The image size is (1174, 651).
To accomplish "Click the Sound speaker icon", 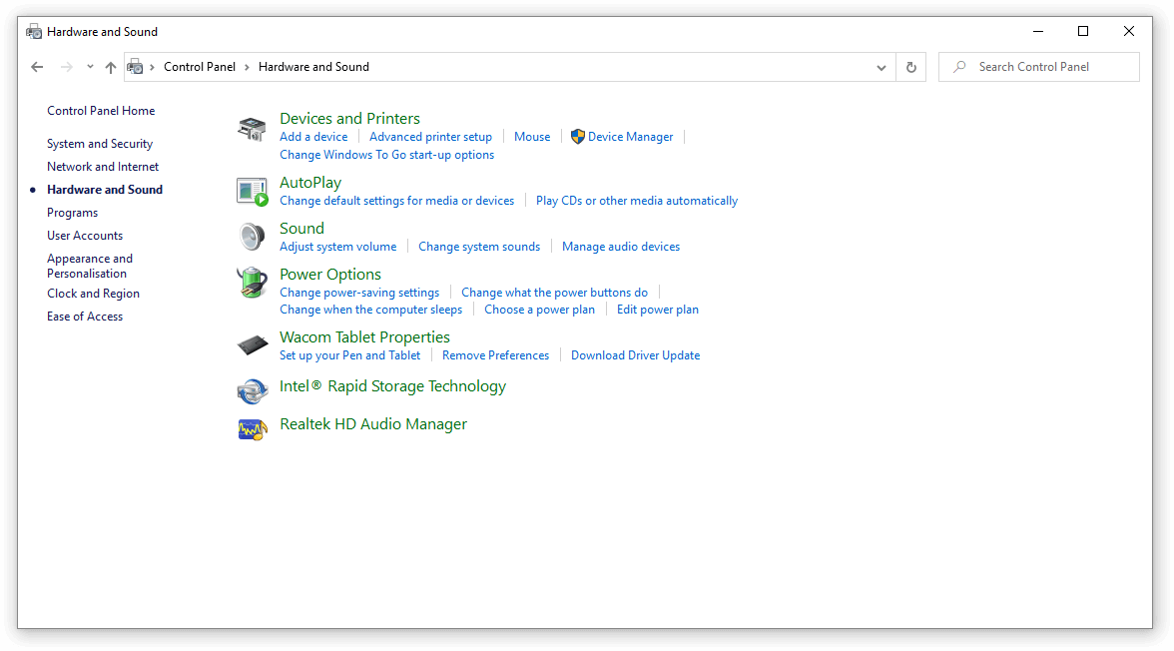I will (x=252, y=237).
